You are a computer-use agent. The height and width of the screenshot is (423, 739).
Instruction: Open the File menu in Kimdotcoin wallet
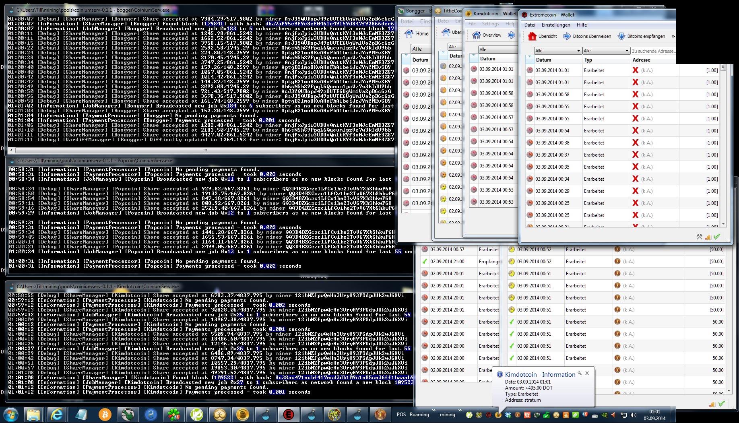[472, 24]
